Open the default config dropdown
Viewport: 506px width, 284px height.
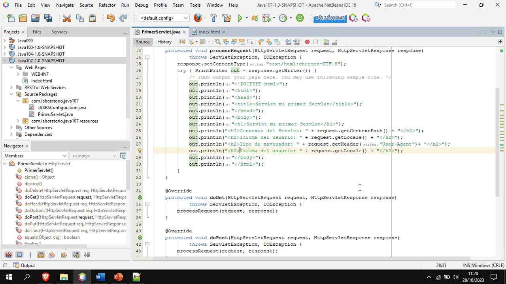tap(164, 18)
